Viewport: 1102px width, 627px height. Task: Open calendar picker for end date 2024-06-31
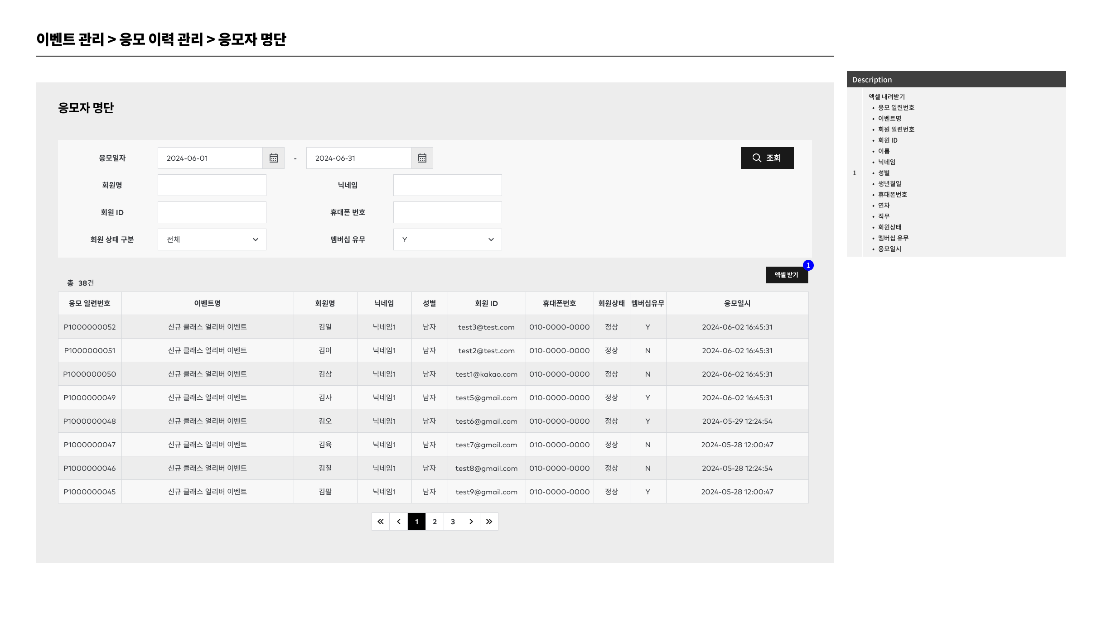click(x=422, y=158)
